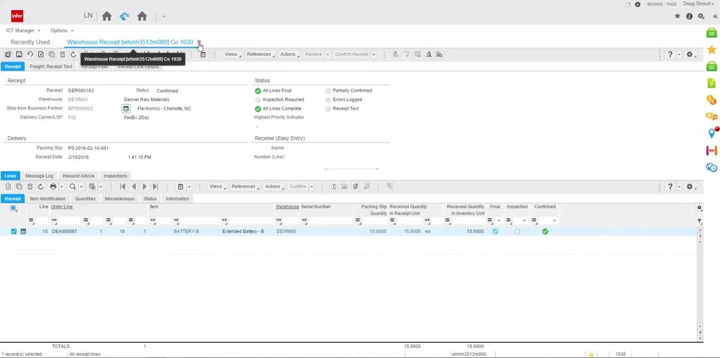Click the blue Infor LN workbench icon
The image size is (720, 358).
(124, 16)
